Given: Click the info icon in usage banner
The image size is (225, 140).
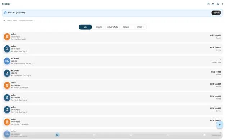Looking at the screenshot, I should (5, 13).
